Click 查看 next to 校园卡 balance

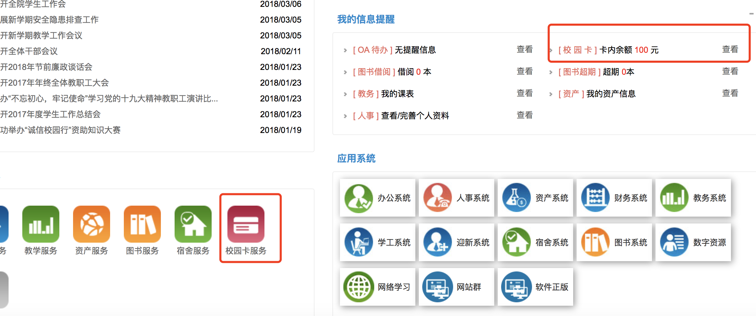point(730,50)
